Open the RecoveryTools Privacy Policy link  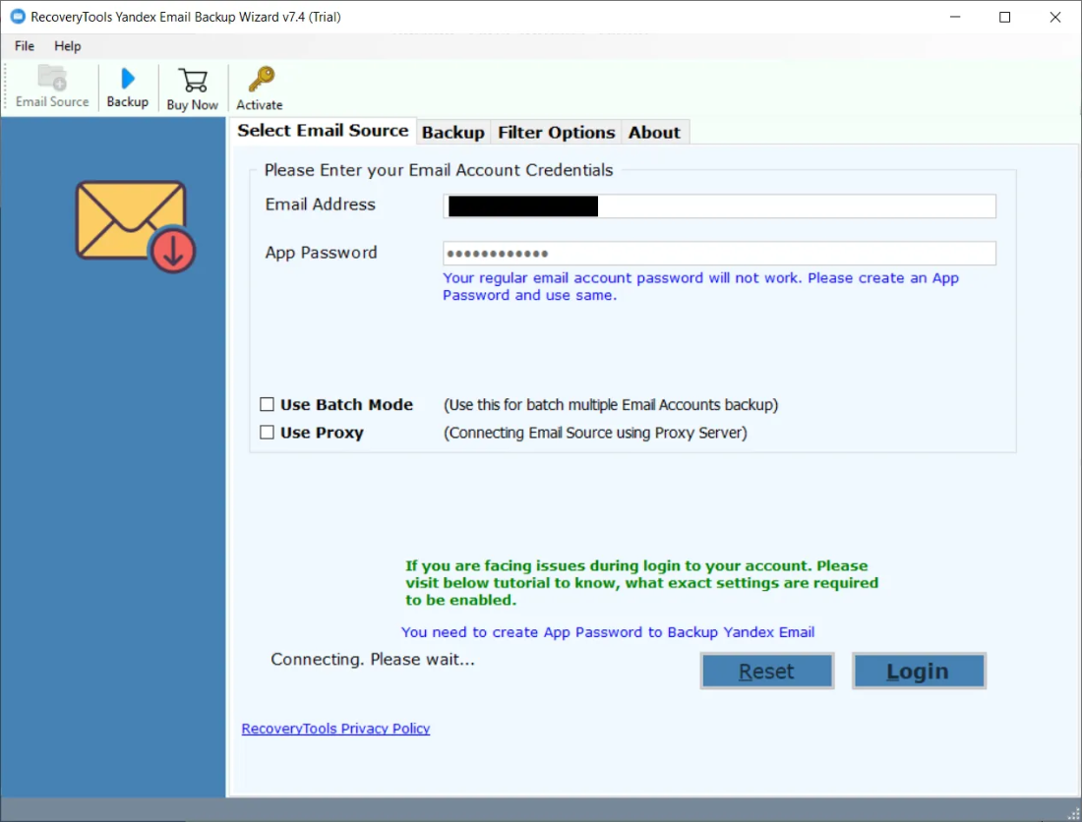[x=336, y=729]
